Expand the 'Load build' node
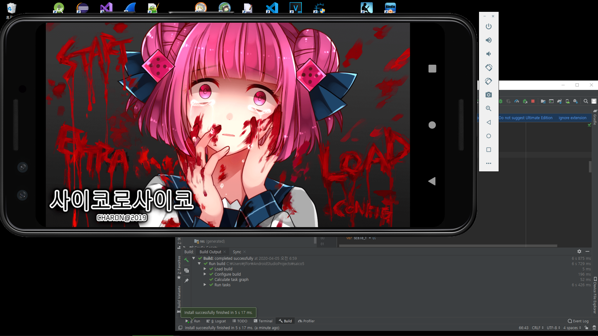Viewport: 598px width, 336px height. point(205,269)
